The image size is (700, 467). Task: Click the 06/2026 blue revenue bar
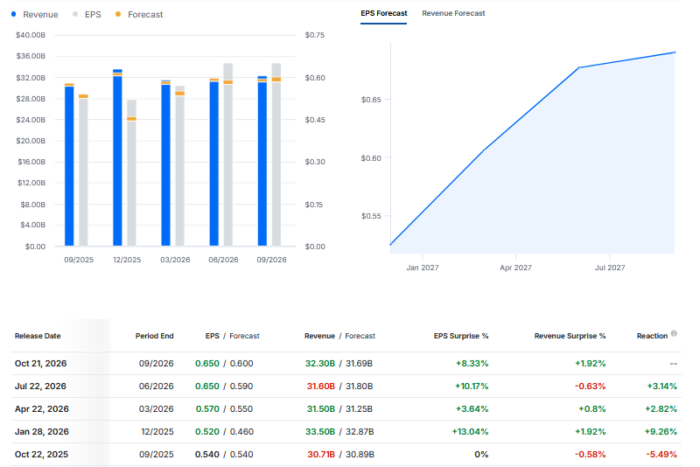[213, 163]
